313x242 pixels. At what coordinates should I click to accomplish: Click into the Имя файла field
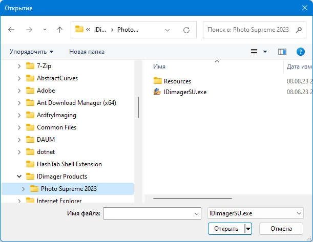[x=152, y=213]
